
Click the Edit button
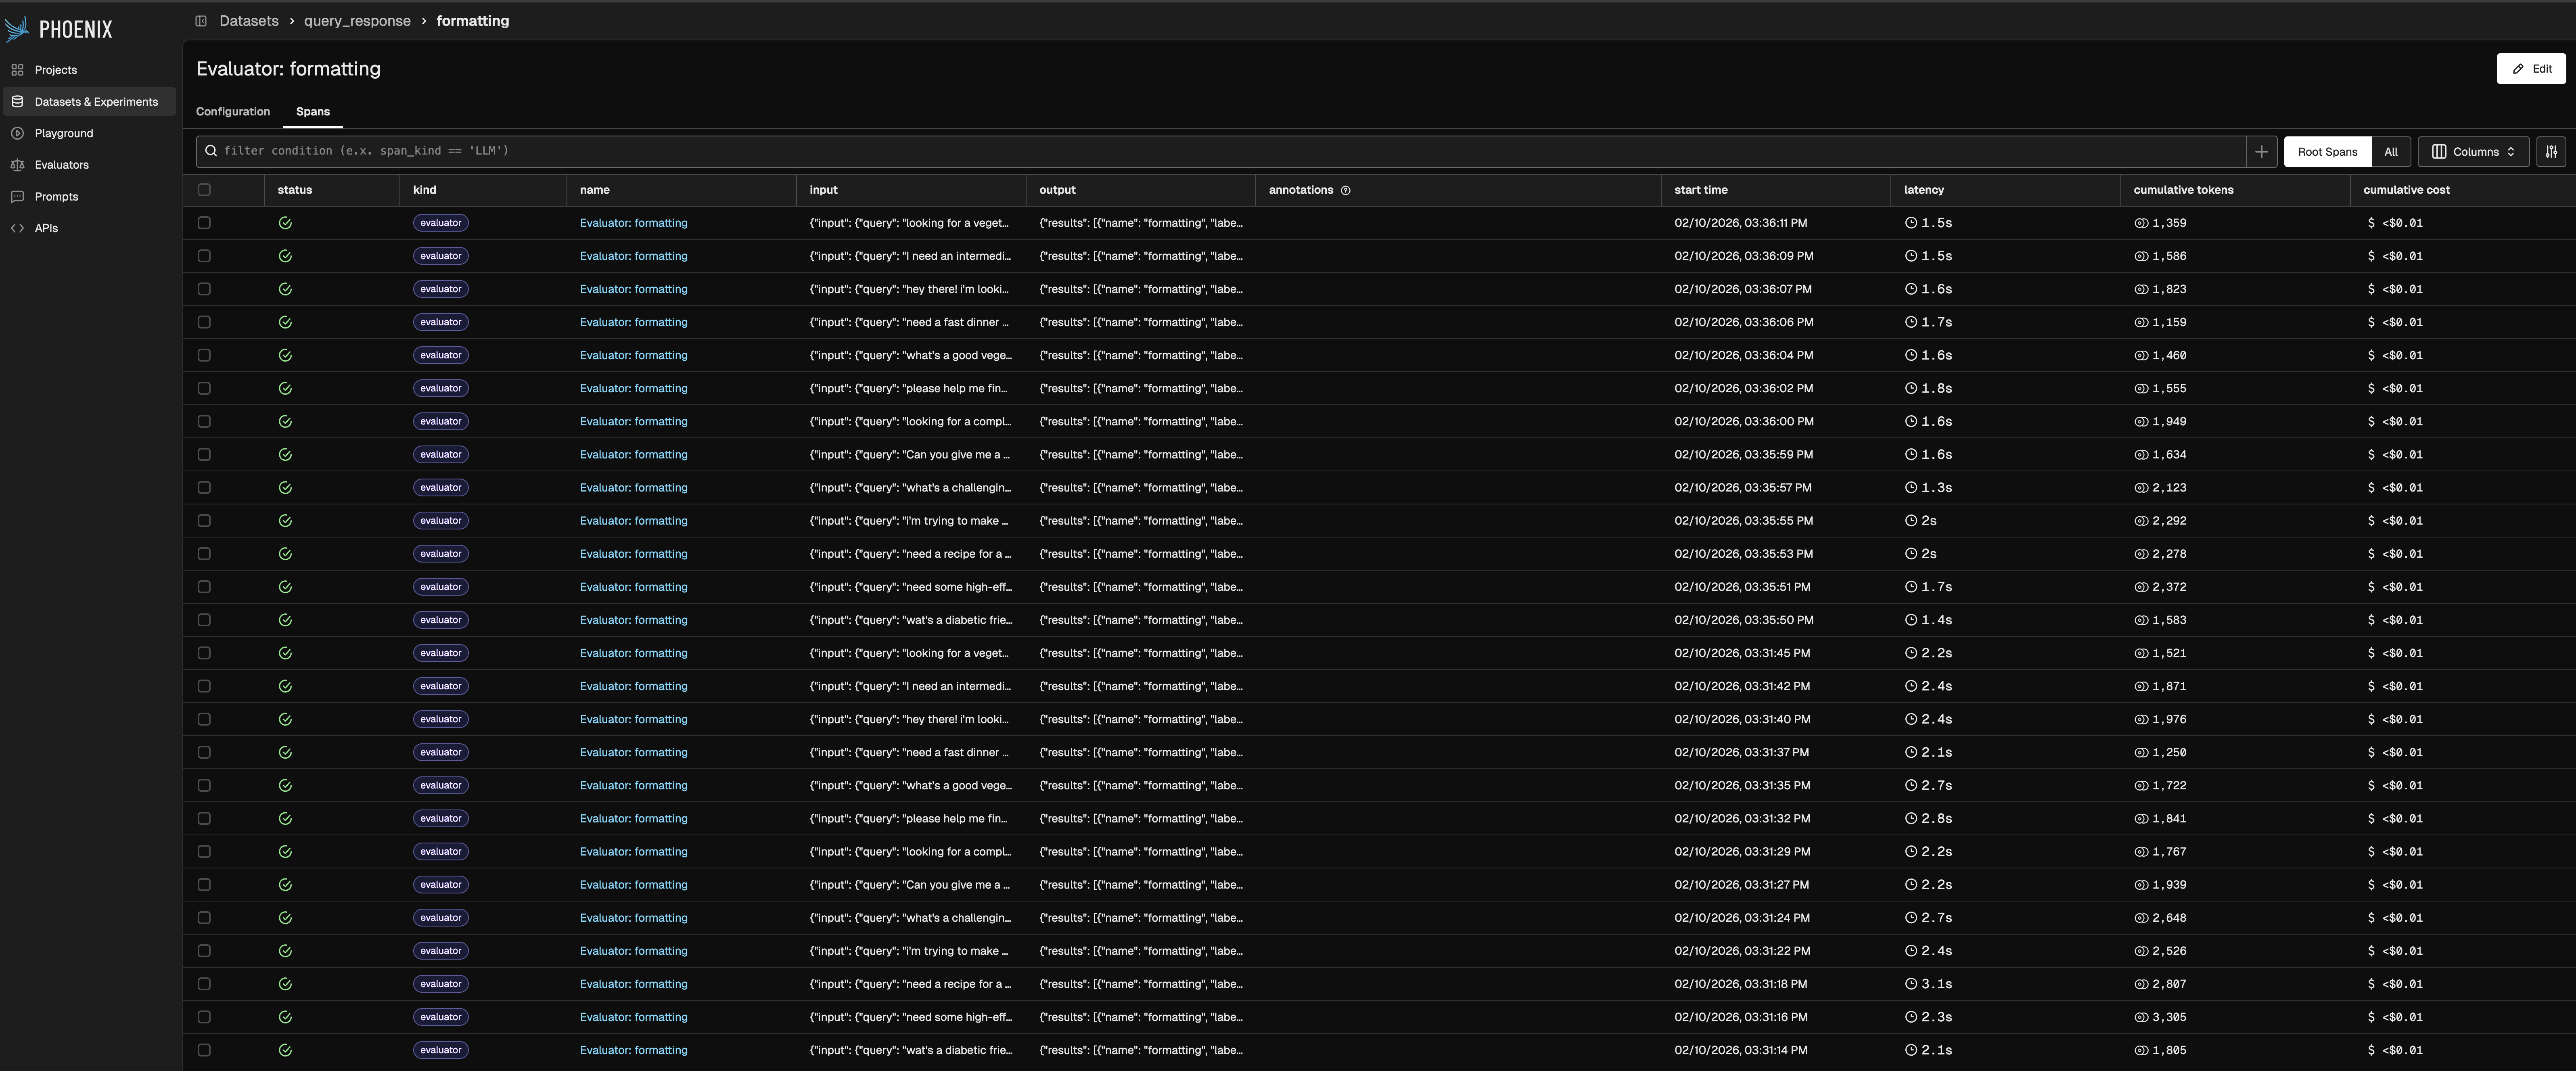click(2531, 69)
